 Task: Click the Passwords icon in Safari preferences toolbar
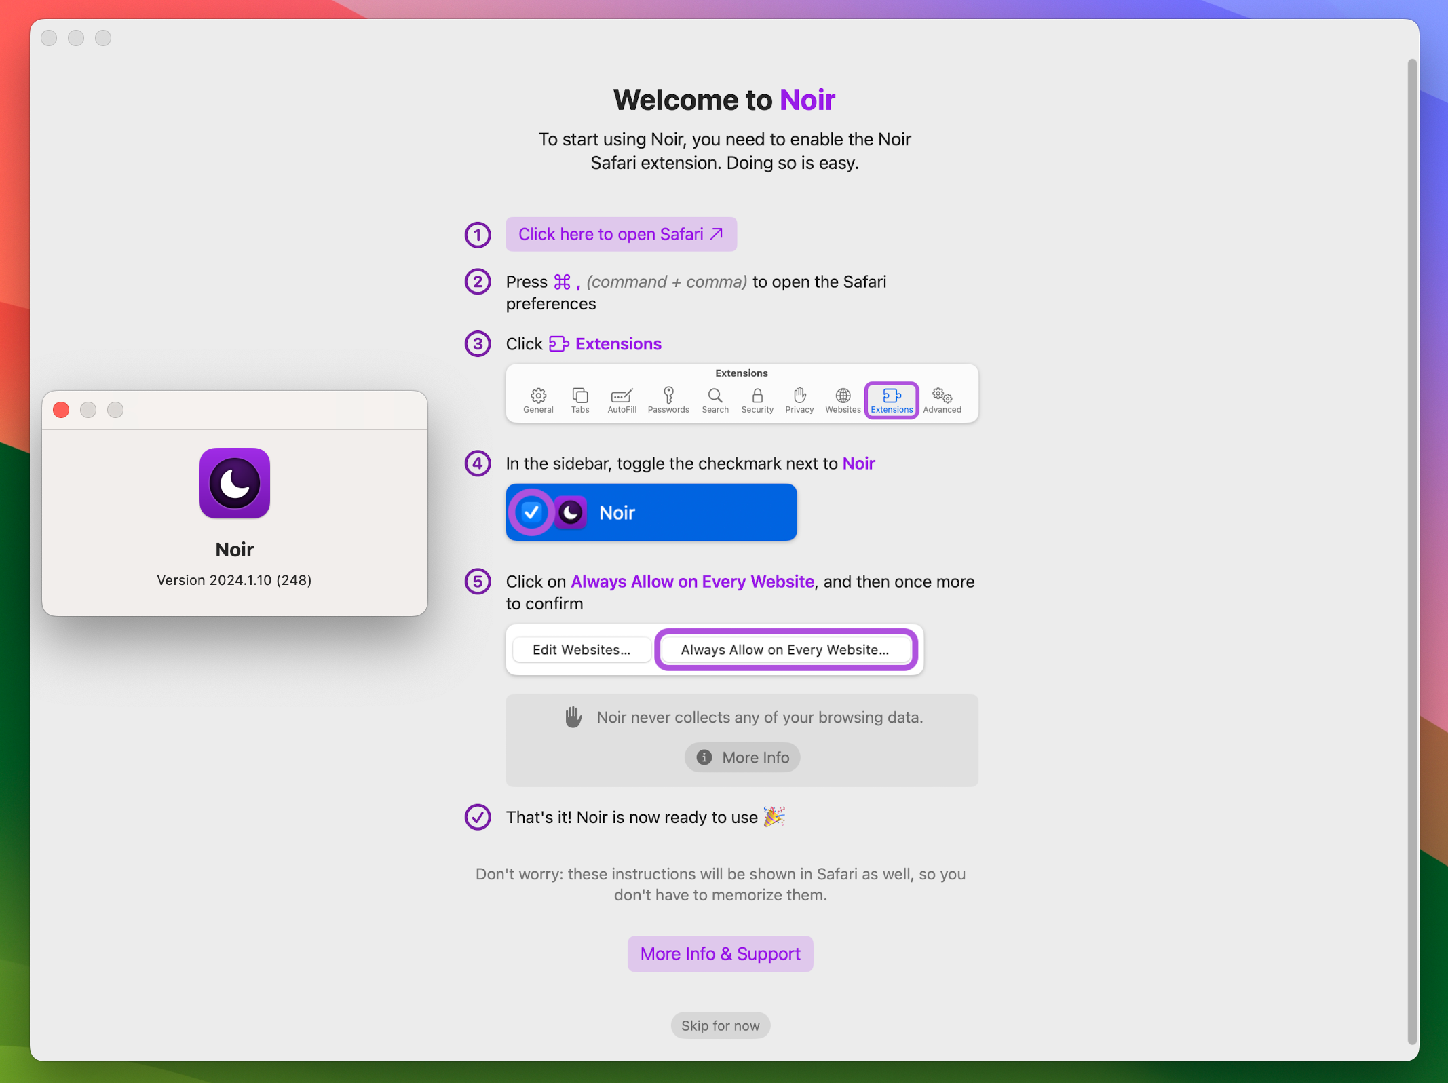coord(669,397)
